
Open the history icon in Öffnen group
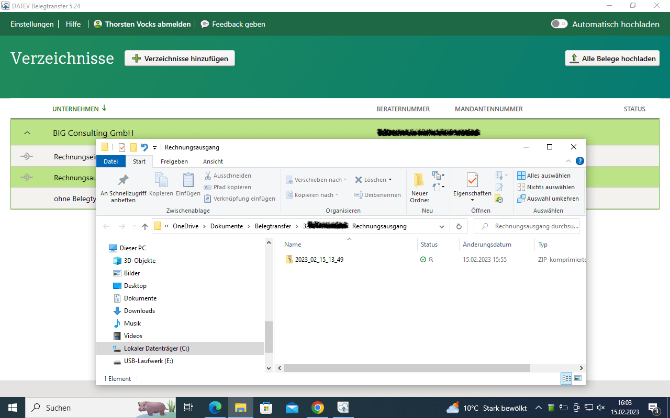coord(499,199)
